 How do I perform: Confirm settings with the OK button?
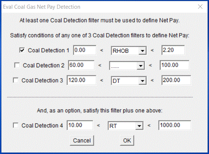coord(127,141)
